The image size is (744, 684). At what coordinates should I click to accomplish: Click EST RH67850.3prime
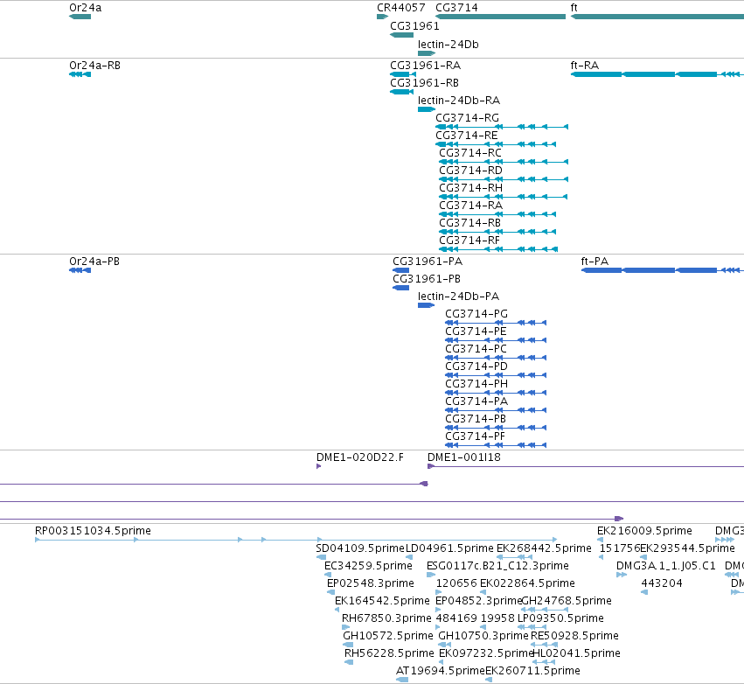(x=346, y=627)
